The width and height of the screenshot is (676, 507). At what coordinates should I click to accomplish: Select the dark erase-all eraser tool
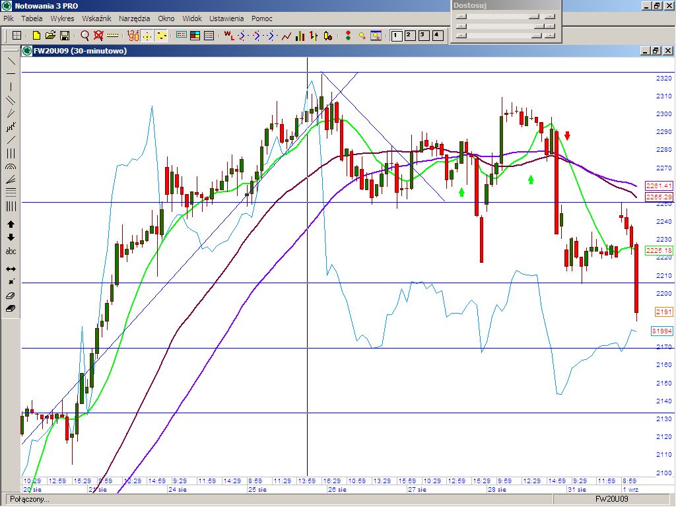(11, 309)
